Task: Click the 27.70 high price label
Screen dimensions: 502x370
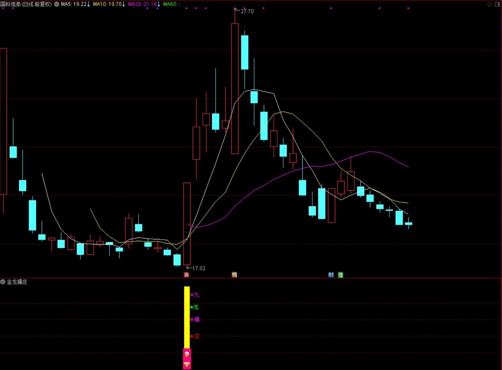Action: click(x=247, y=11)
